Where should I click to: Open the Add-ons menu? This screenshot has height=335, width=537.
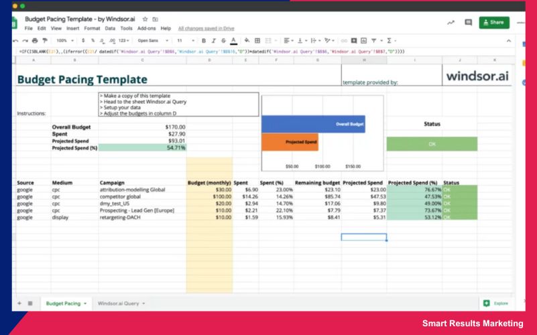(x=146, y=28)
